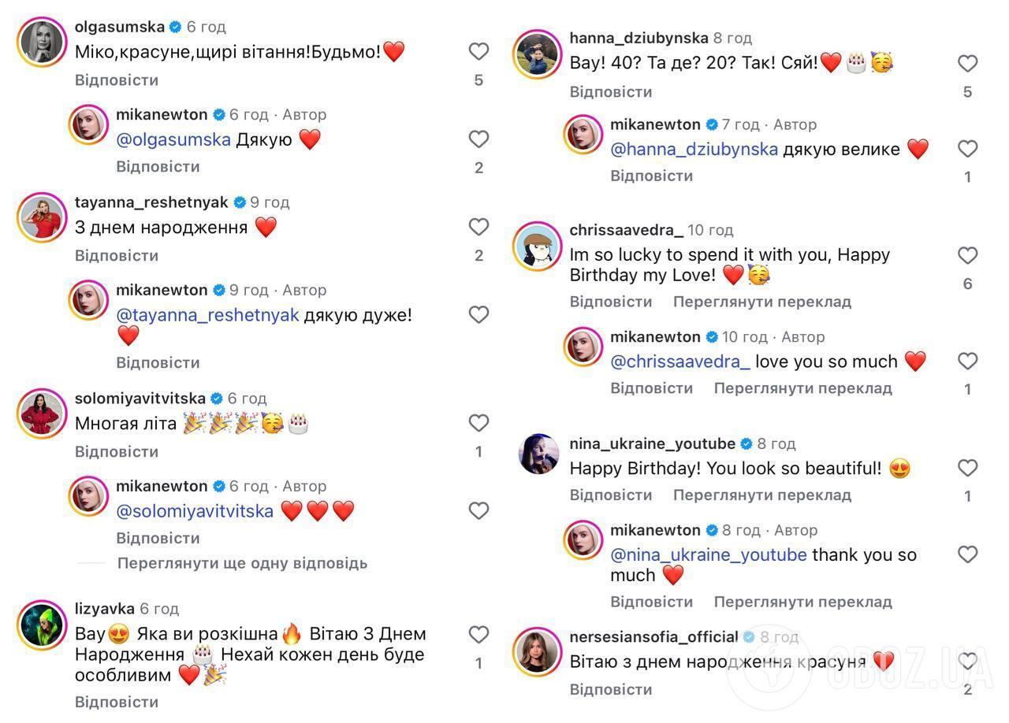Reply to hanna_dziubynska's comment
This screenshot has width=1009, height=723.
pyautogui.click(x=611, y=91)
